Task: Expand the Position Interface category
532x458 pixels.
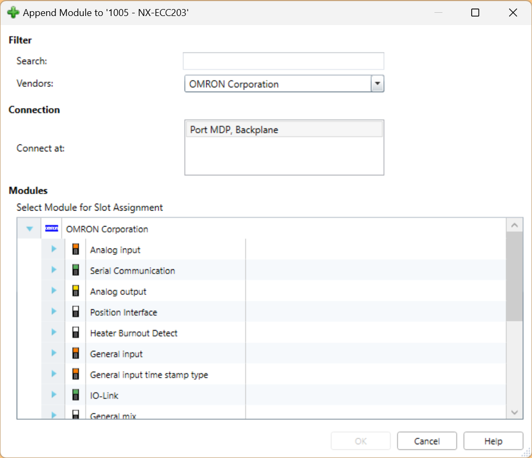Action: (x=54, y=311)
